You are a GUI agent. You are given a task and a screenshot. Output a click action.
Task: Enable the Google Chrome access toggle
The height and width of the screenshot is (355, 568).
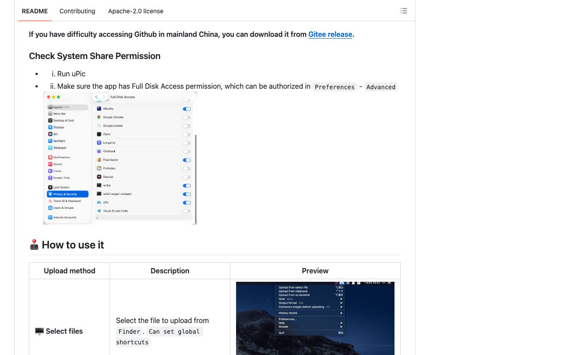(187, 117)
